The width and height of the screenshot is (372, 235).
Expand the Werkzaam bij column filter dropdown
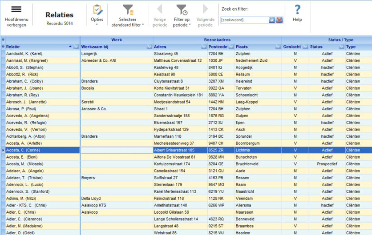coord(149,47)
